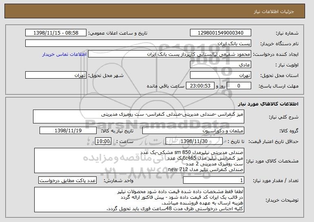314x222 pixels.
Task: Click the goods specification text box
Action: tap(139, 160)
